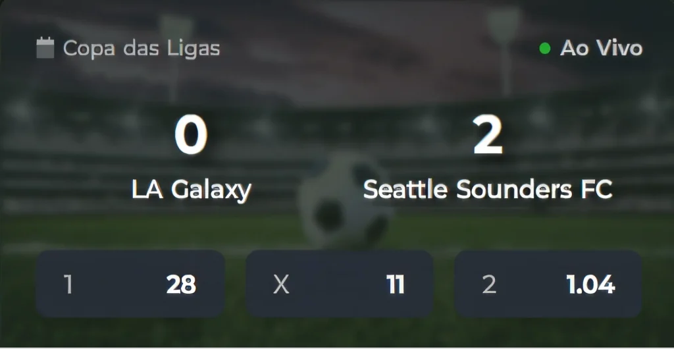Choose away win odds of 1.04

[548, 284]
